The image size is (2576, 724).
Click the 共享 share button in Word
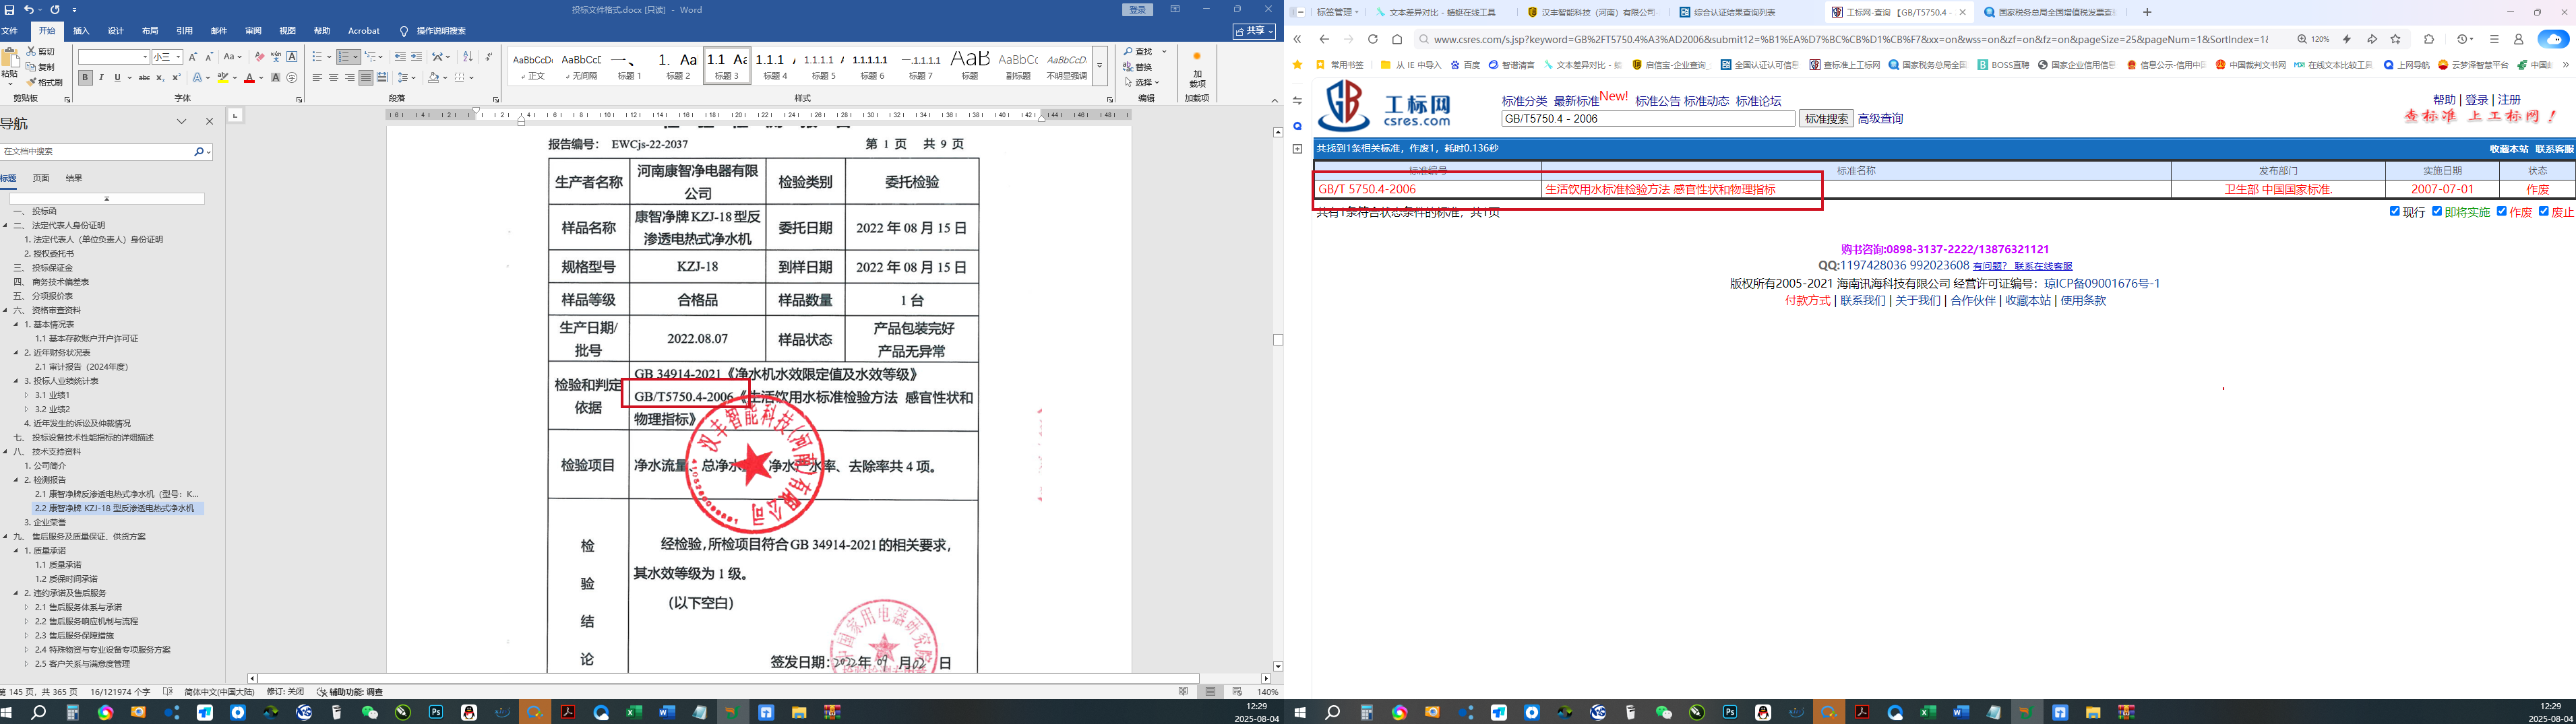[x=1254, y=31]
